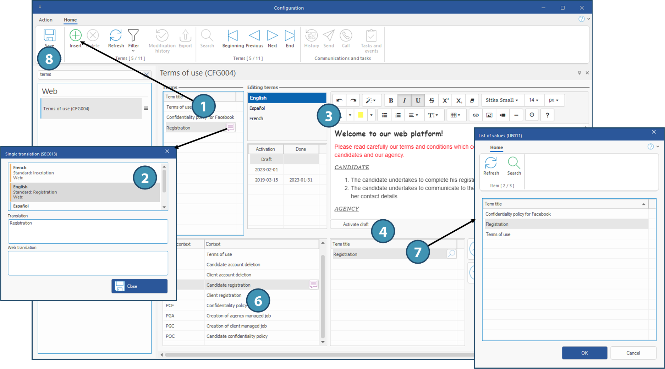The image size is (665, 369).
Task: Insert a link using the editor toolbar
Action: click(476, 115)
